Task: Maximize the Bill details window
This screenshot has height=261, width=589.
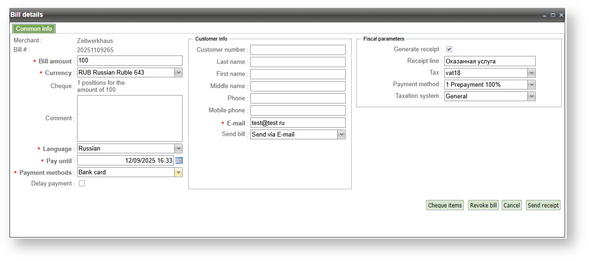Action: 553,15
